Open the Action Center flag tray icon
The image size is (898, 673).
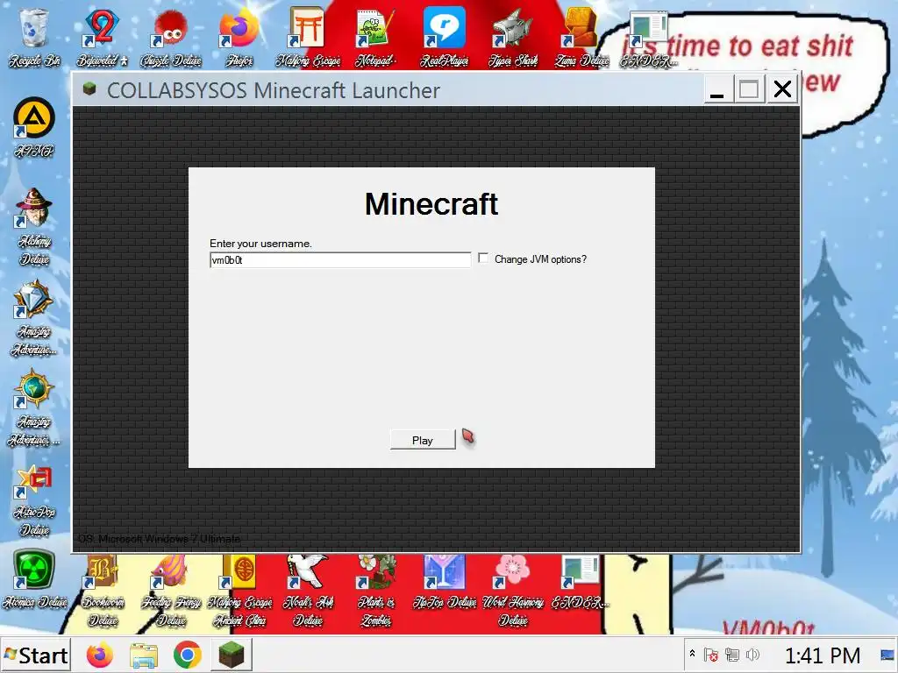710,654
